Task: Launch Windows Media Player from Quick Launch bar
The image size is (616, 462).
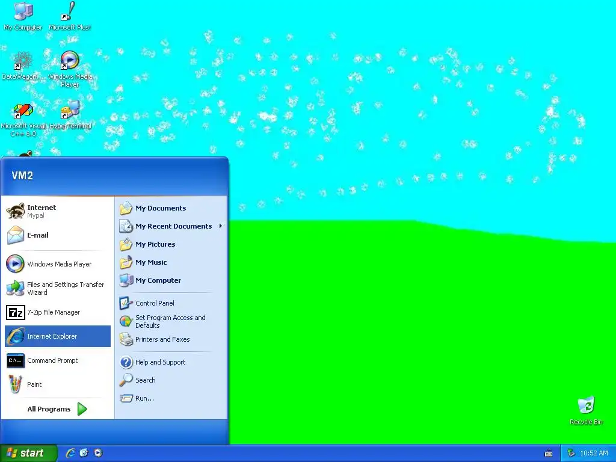Action: pyautogui.click(x=98, y=453)
